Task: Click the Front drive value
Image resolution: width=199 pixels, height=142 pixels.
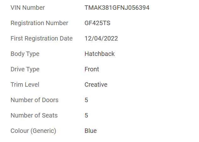Action: [92, 69]
